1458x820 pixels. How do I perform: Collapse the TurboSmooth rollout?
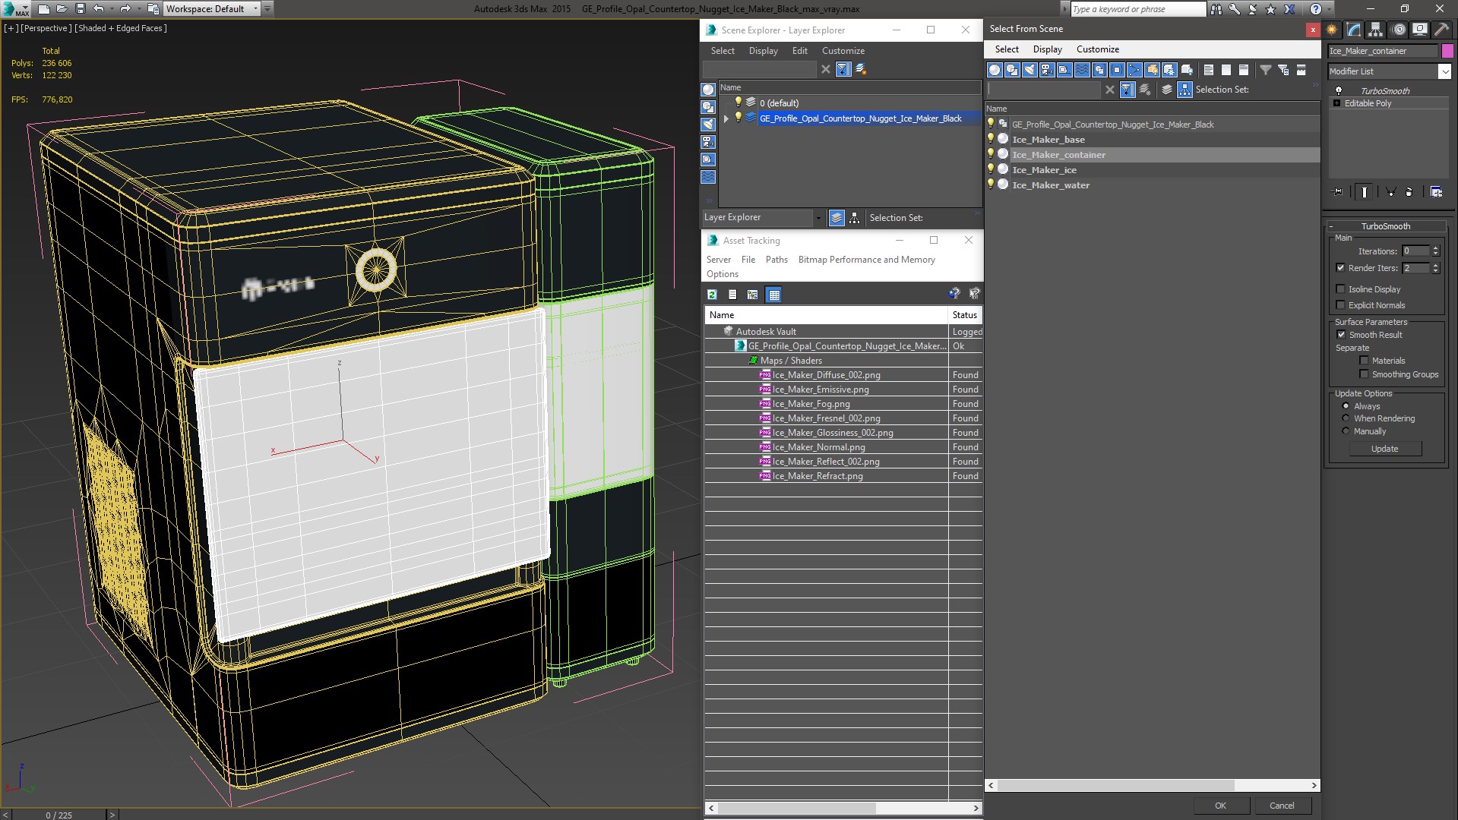point(1331,226)
